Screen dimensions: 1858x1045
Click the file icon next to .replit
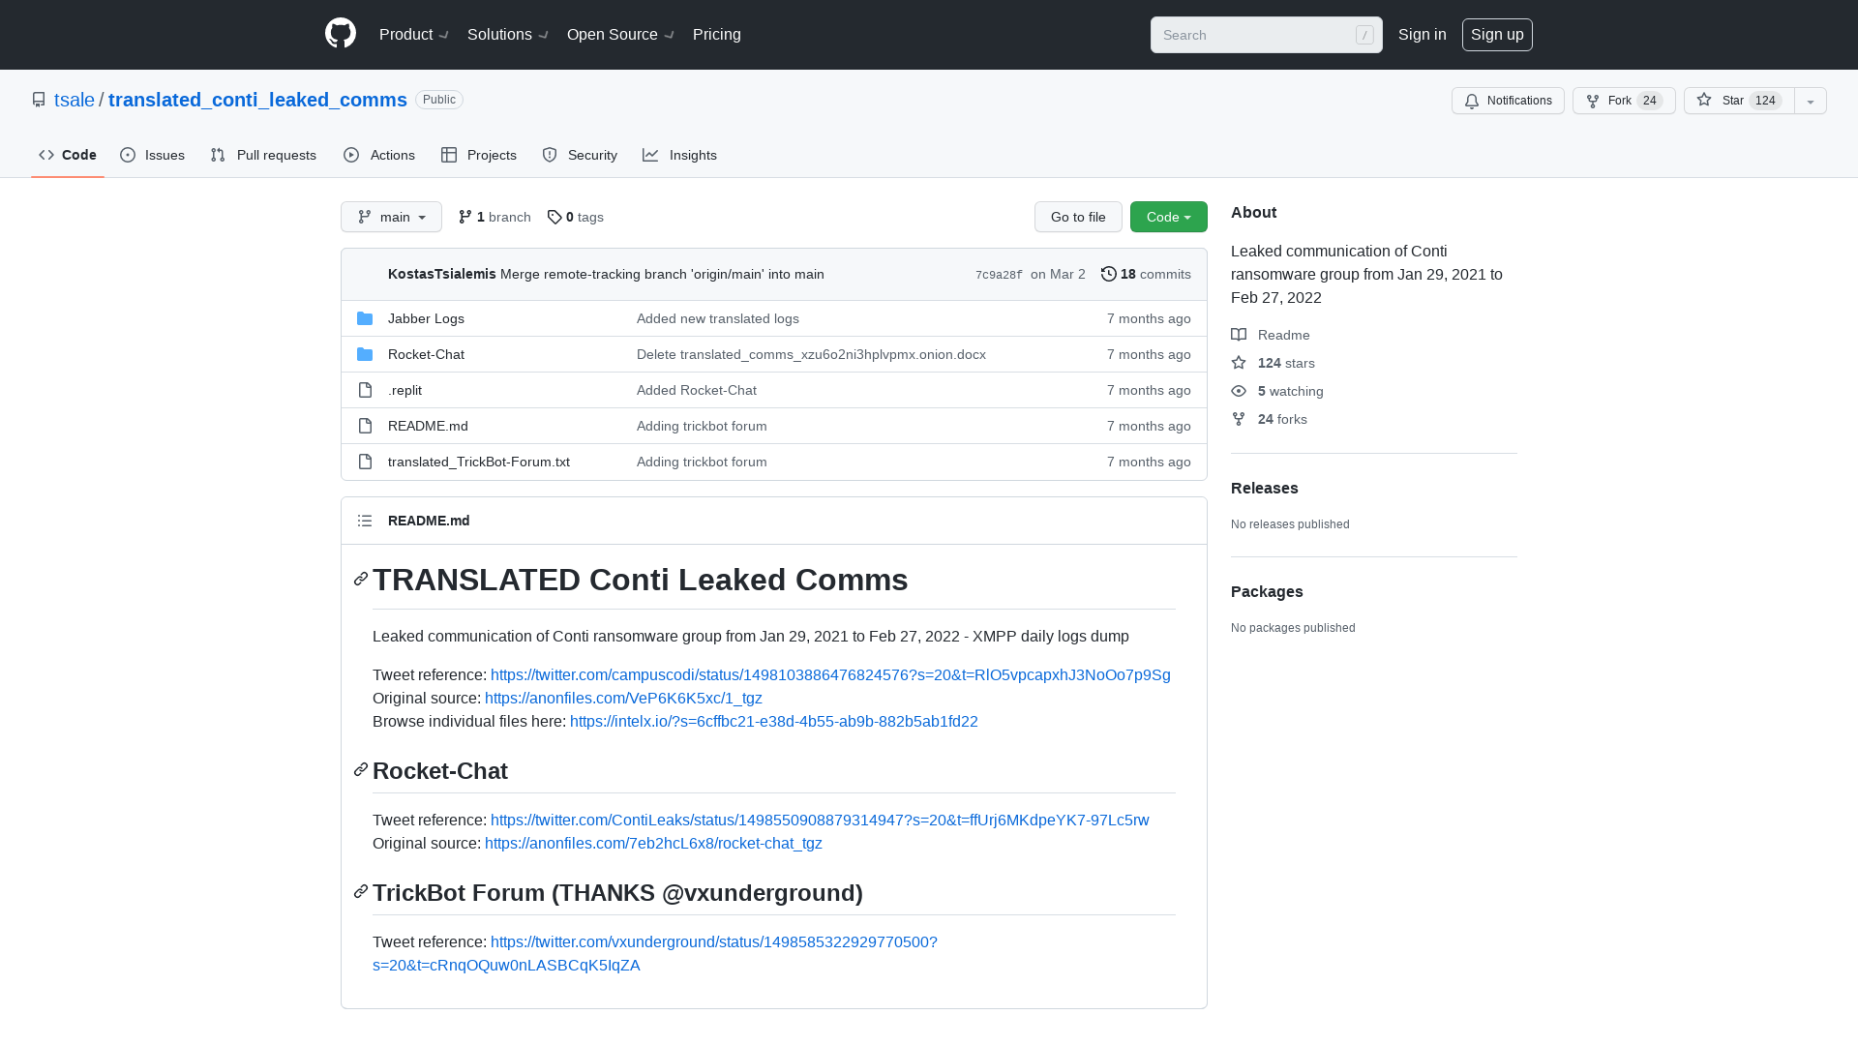point(365,390)
